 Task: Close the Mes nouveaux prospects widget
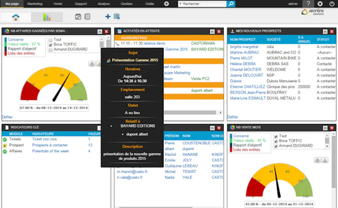click(x=332, y=32)
